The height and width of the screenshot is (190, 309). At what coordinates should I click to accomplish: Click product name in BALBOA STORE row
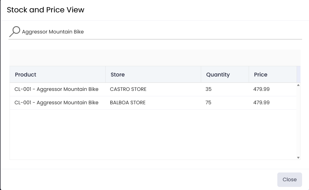point(56,103)
